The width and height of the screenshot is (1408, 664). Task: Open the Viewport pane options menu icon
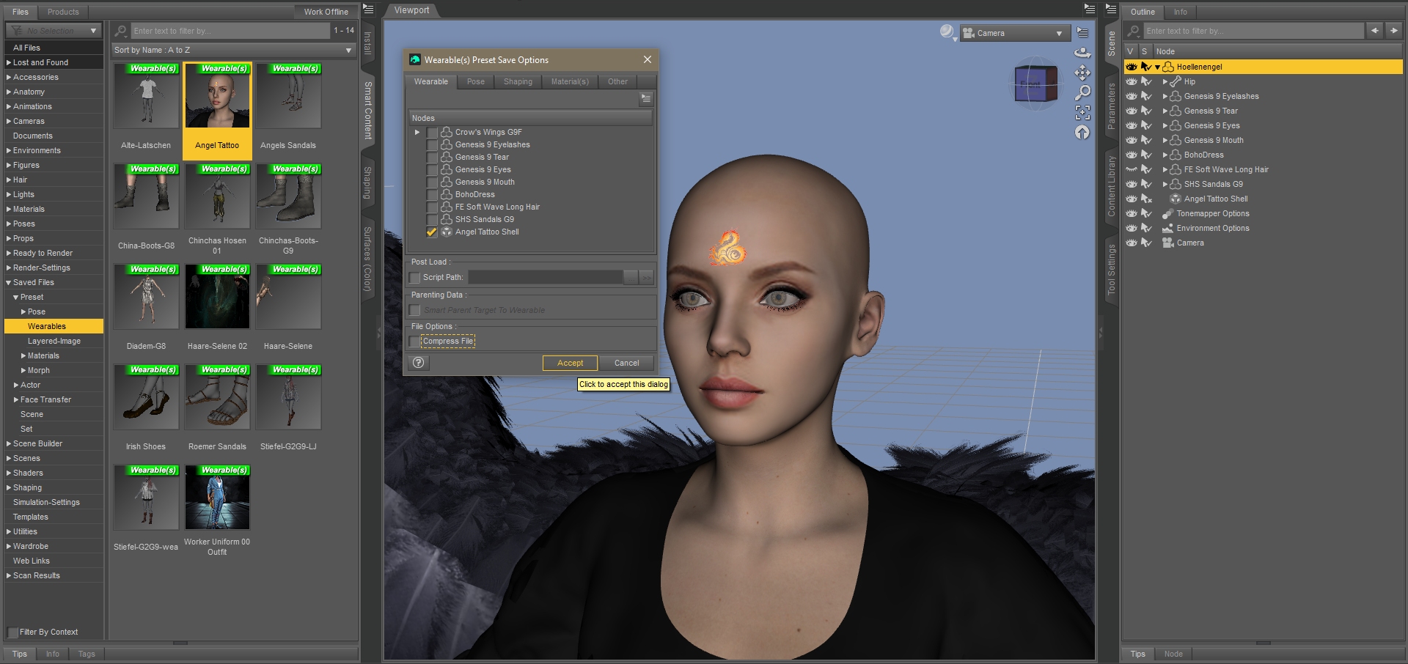[1089, 10]
